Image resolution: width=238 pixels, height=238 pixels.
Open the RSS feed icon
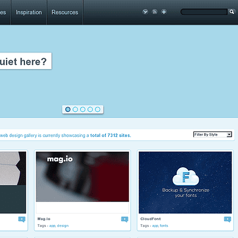(x=155, y=12)
